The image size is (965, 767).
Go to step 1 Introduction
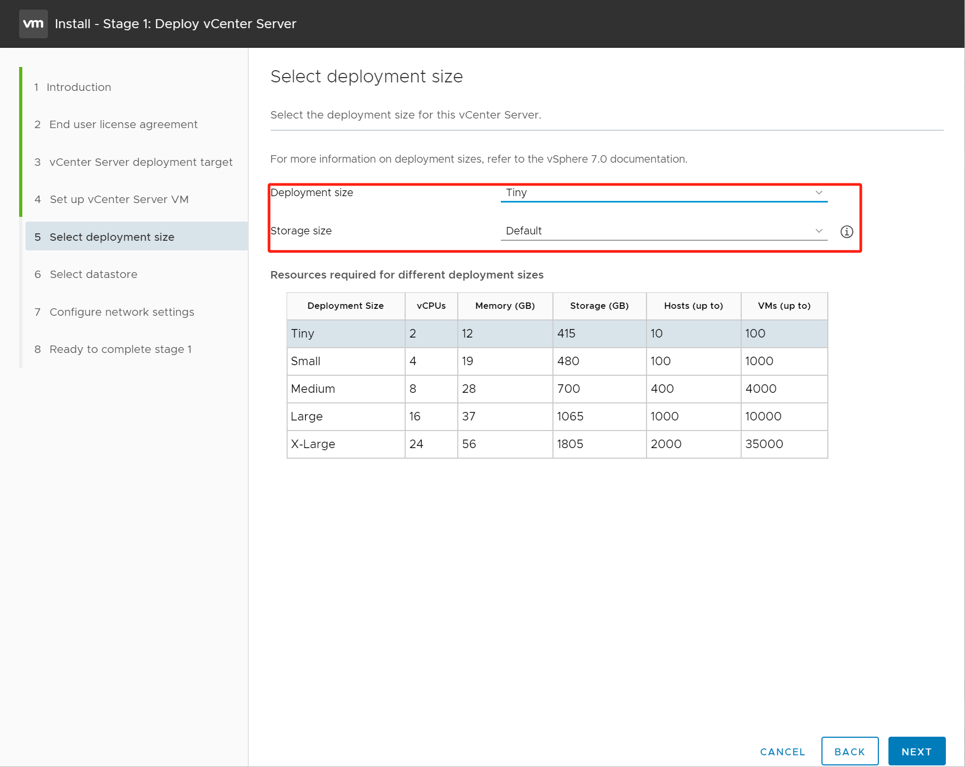(x=79, y=87)
